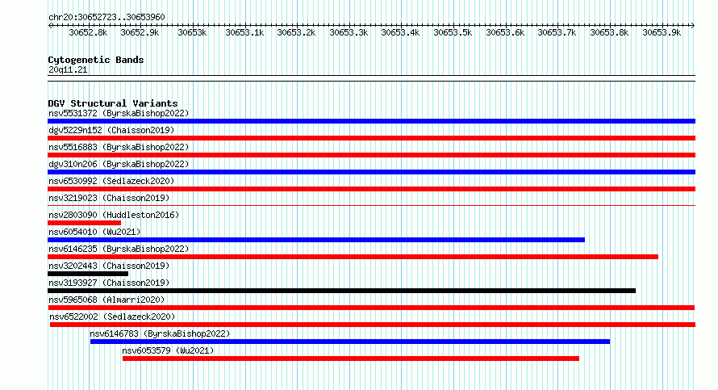Click the red bar under nsv5965068
This screenshot has height=390, width=718.
pyautogui.click(x=371, y=308)
